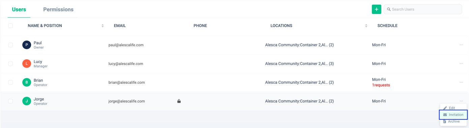
Task: Tick the checkbox next to Jorge
Action: click(x=10, y=101)
